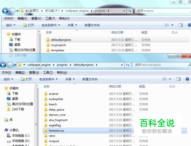Select 本地磁盘 (C:) in sidebar
The height and width of the screenshot is (146, 191).
18,135
